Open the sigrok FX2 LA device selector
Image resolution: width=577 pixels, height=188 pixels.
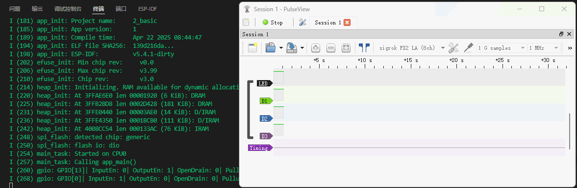[x=412, y=48]
